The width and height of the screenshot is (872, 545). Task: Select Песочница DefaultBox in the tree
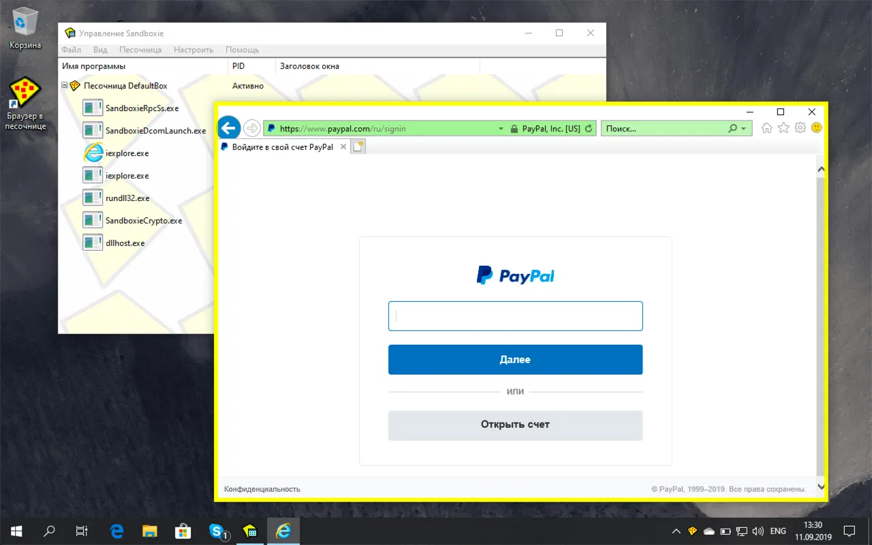[125, 86]
